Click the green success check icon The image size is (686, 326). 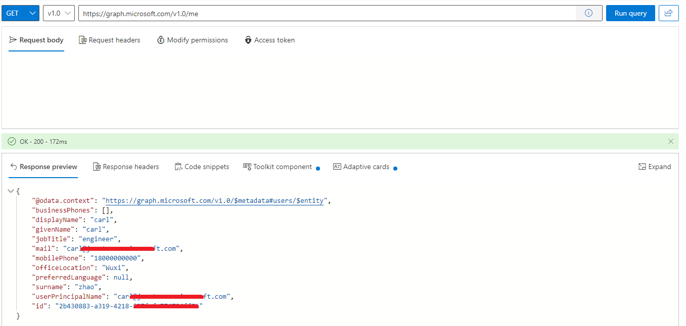click(x=12, y=141)
